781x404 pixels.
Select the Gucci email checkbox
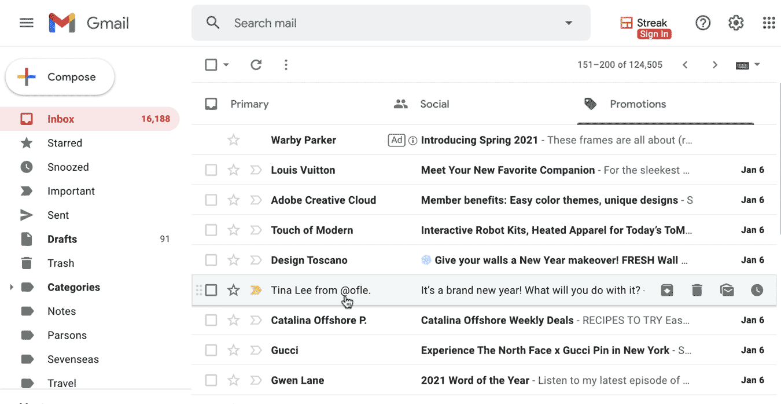tap(211, 350)
